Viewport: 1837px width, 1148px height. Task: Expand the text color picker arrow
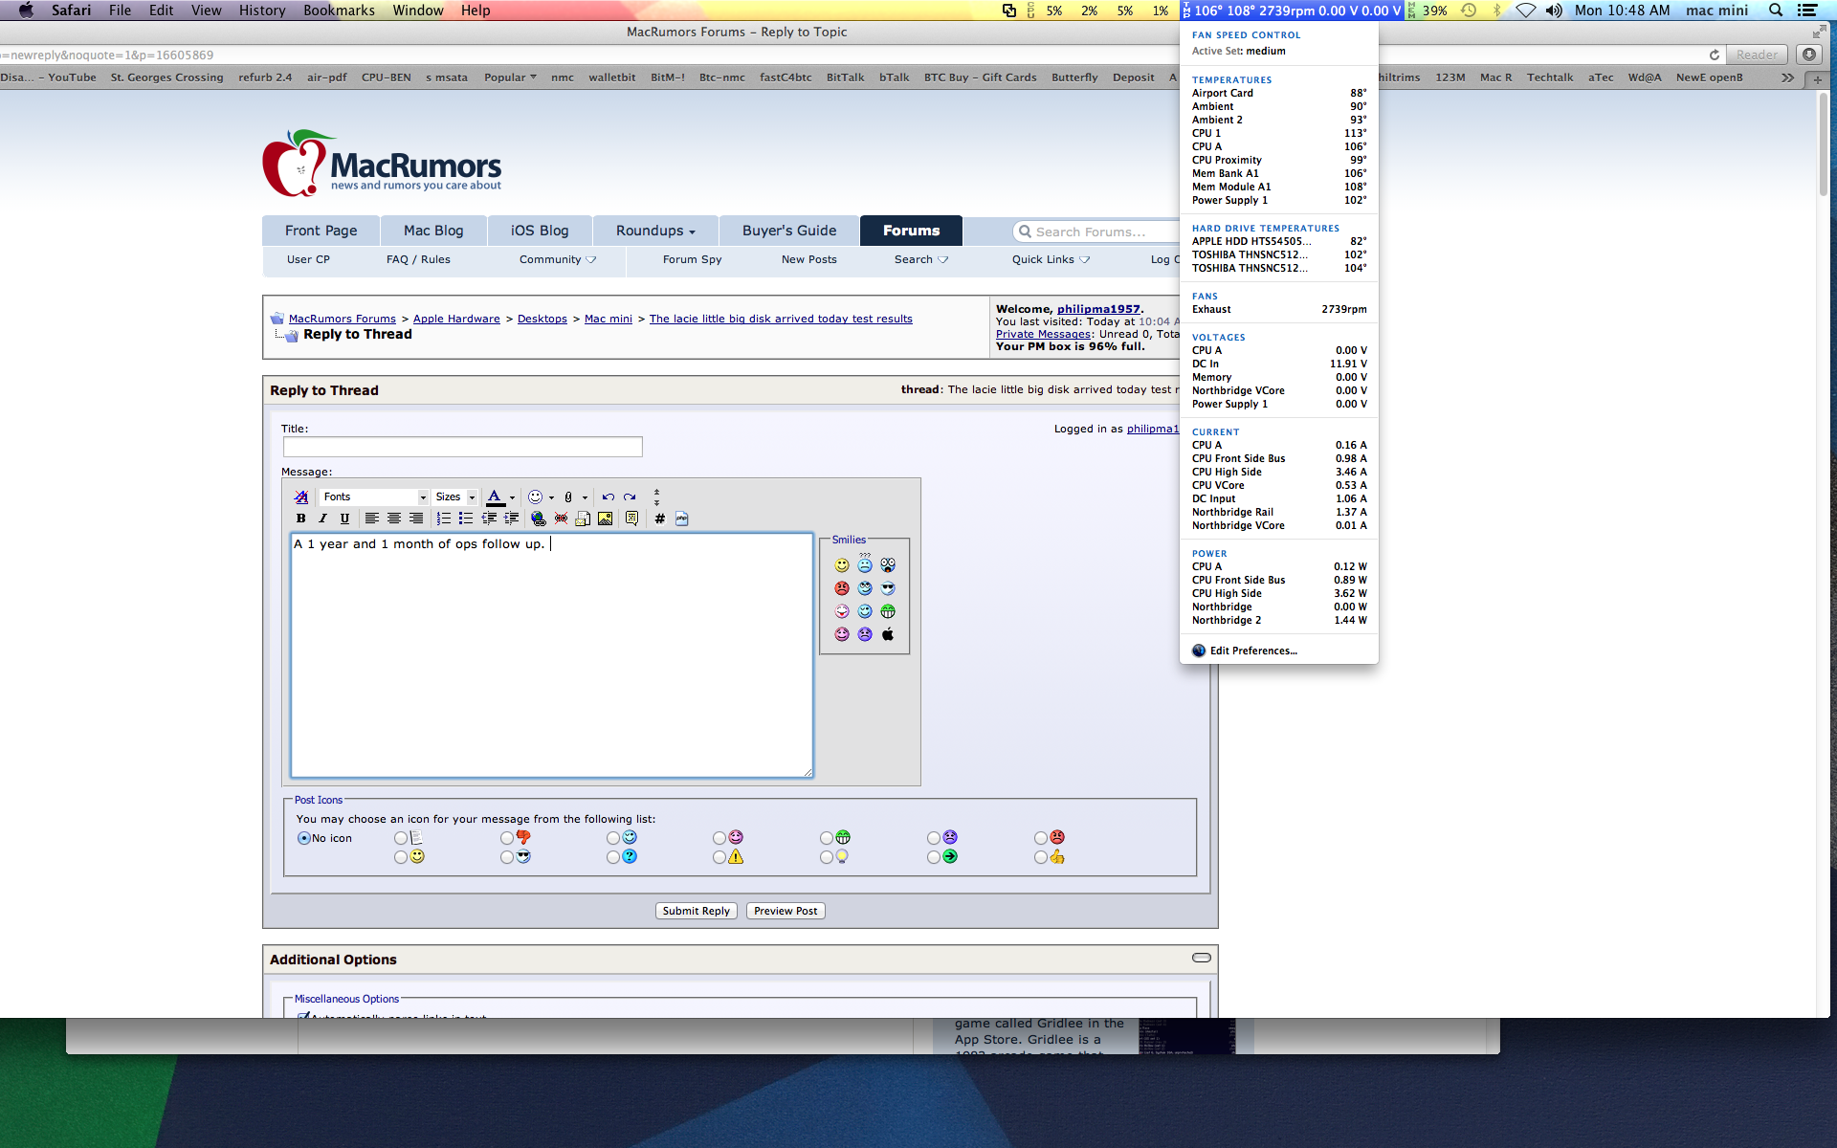(x=512, y=497)
